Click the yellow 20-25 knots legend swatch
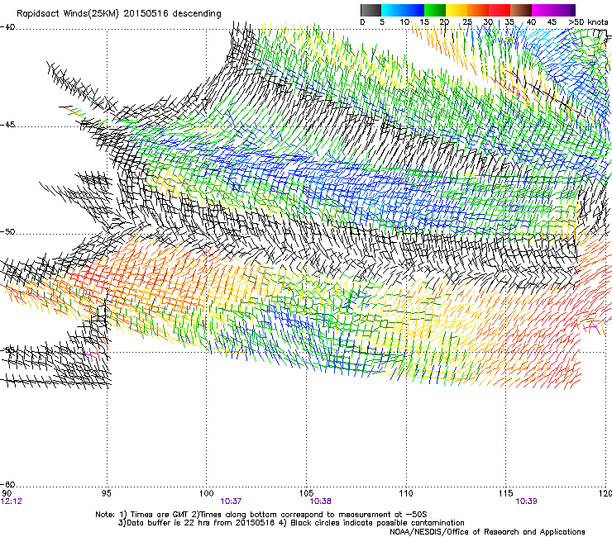Image resolution: width=612 pixels, height=537 pixels. [457, 10]
